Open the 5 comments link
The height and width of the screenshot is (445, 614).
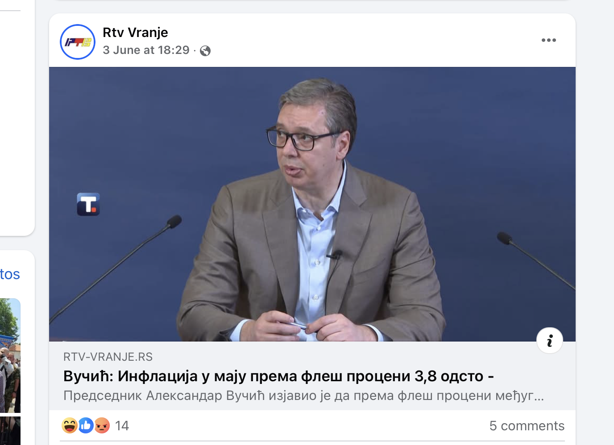527,426
